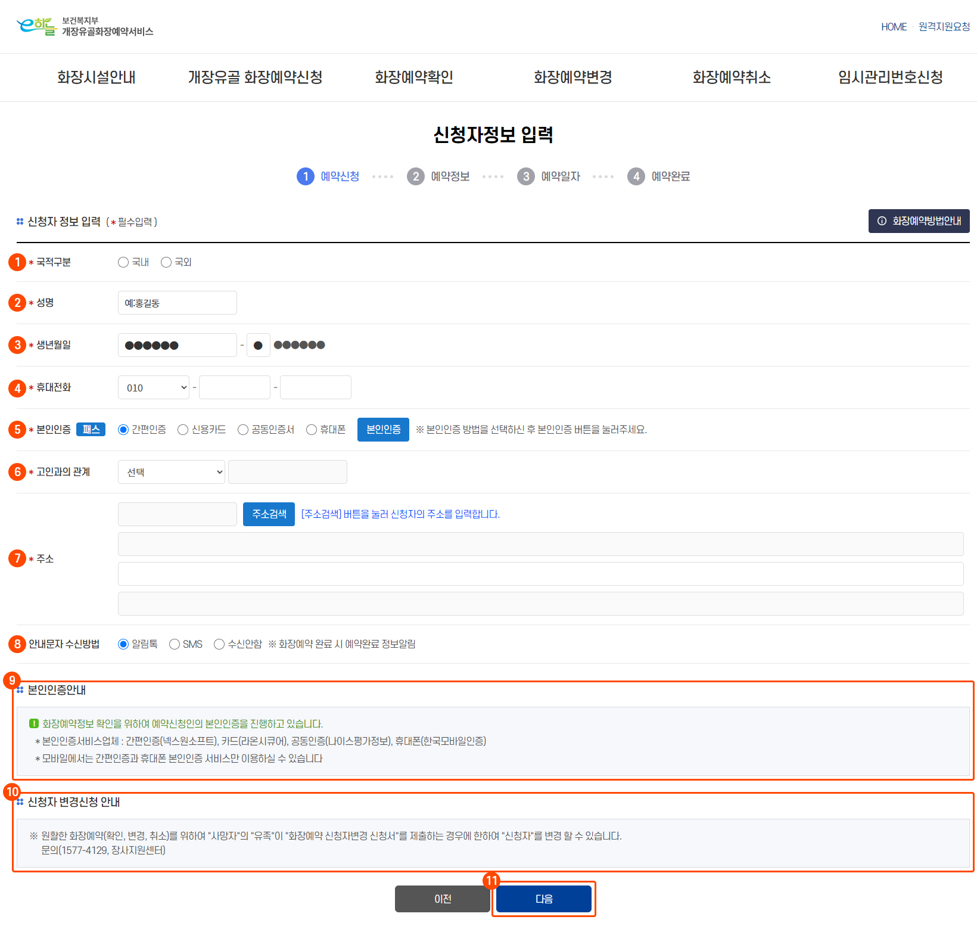Choose 신용카드 verification method
Image resolution: width=977 pixels, height=929 pixels.
click(183, 430)
